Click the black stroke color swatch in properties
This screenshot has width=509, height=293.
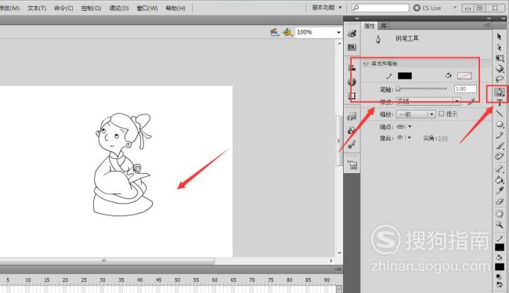(405, 76)
